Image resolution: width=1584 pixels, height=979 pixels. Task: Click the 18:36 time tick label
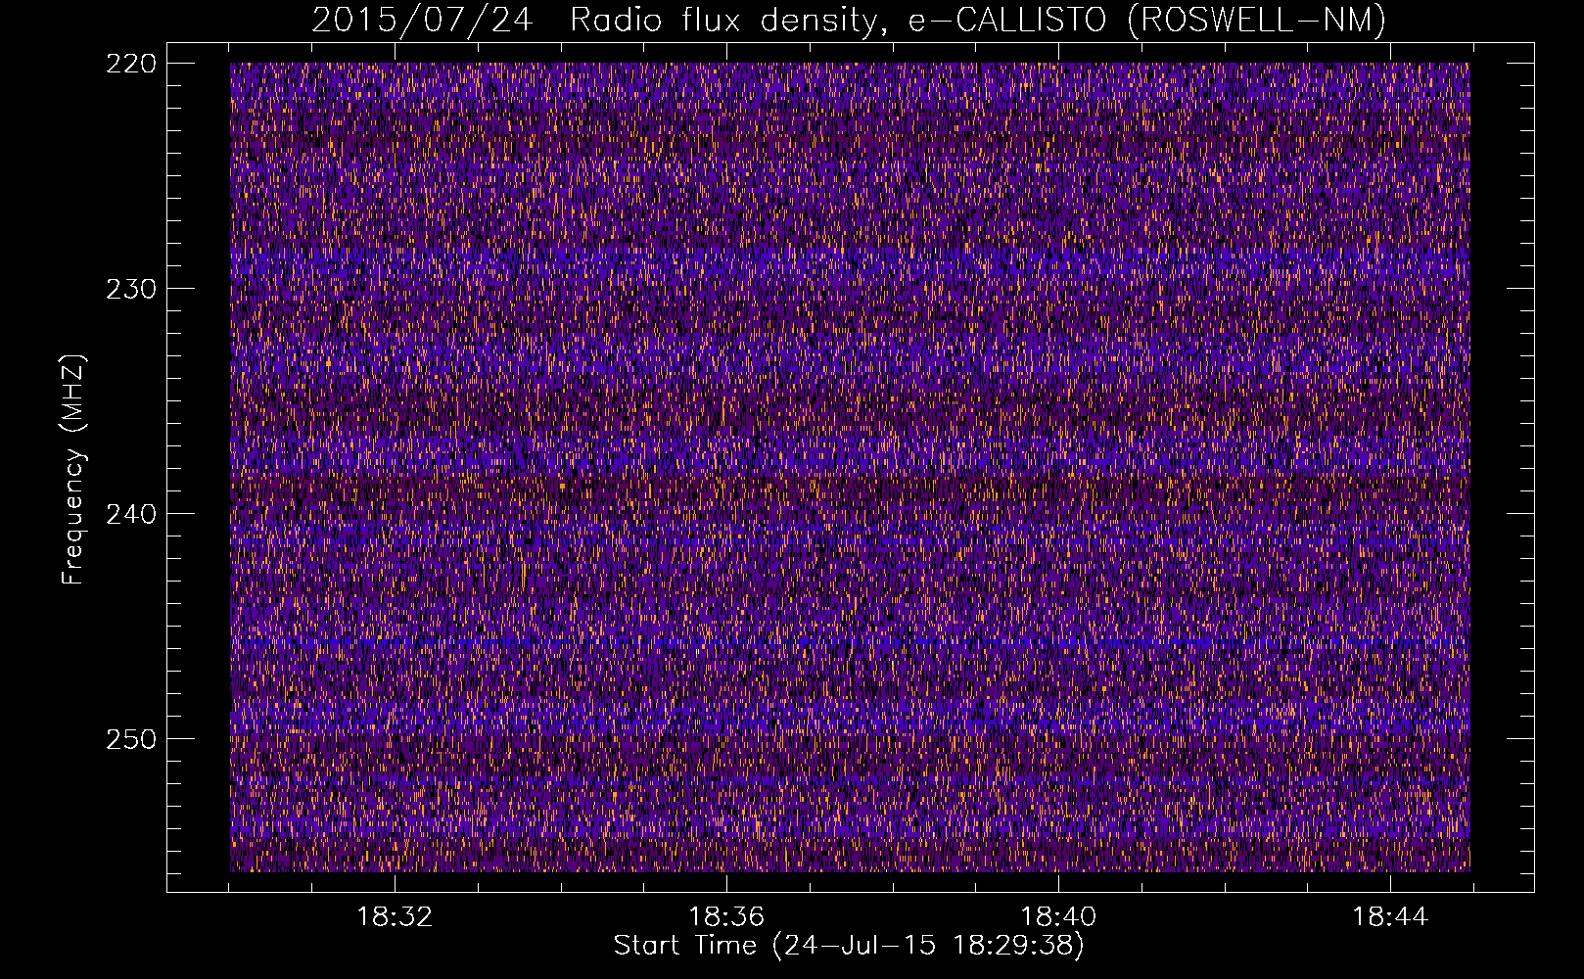726,917
